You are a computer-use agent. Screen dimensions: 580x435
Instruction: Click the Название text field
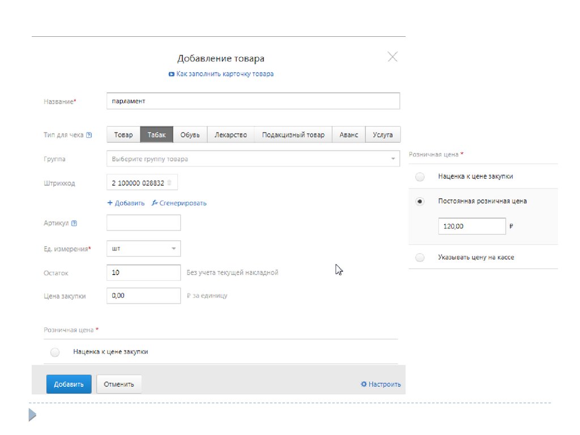[253, 101]
